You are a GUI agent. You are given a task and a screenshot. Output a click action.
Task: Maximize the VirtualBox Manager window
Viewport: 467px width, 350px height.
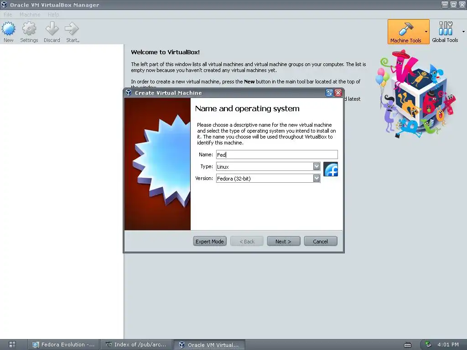[x=453, y=5]
